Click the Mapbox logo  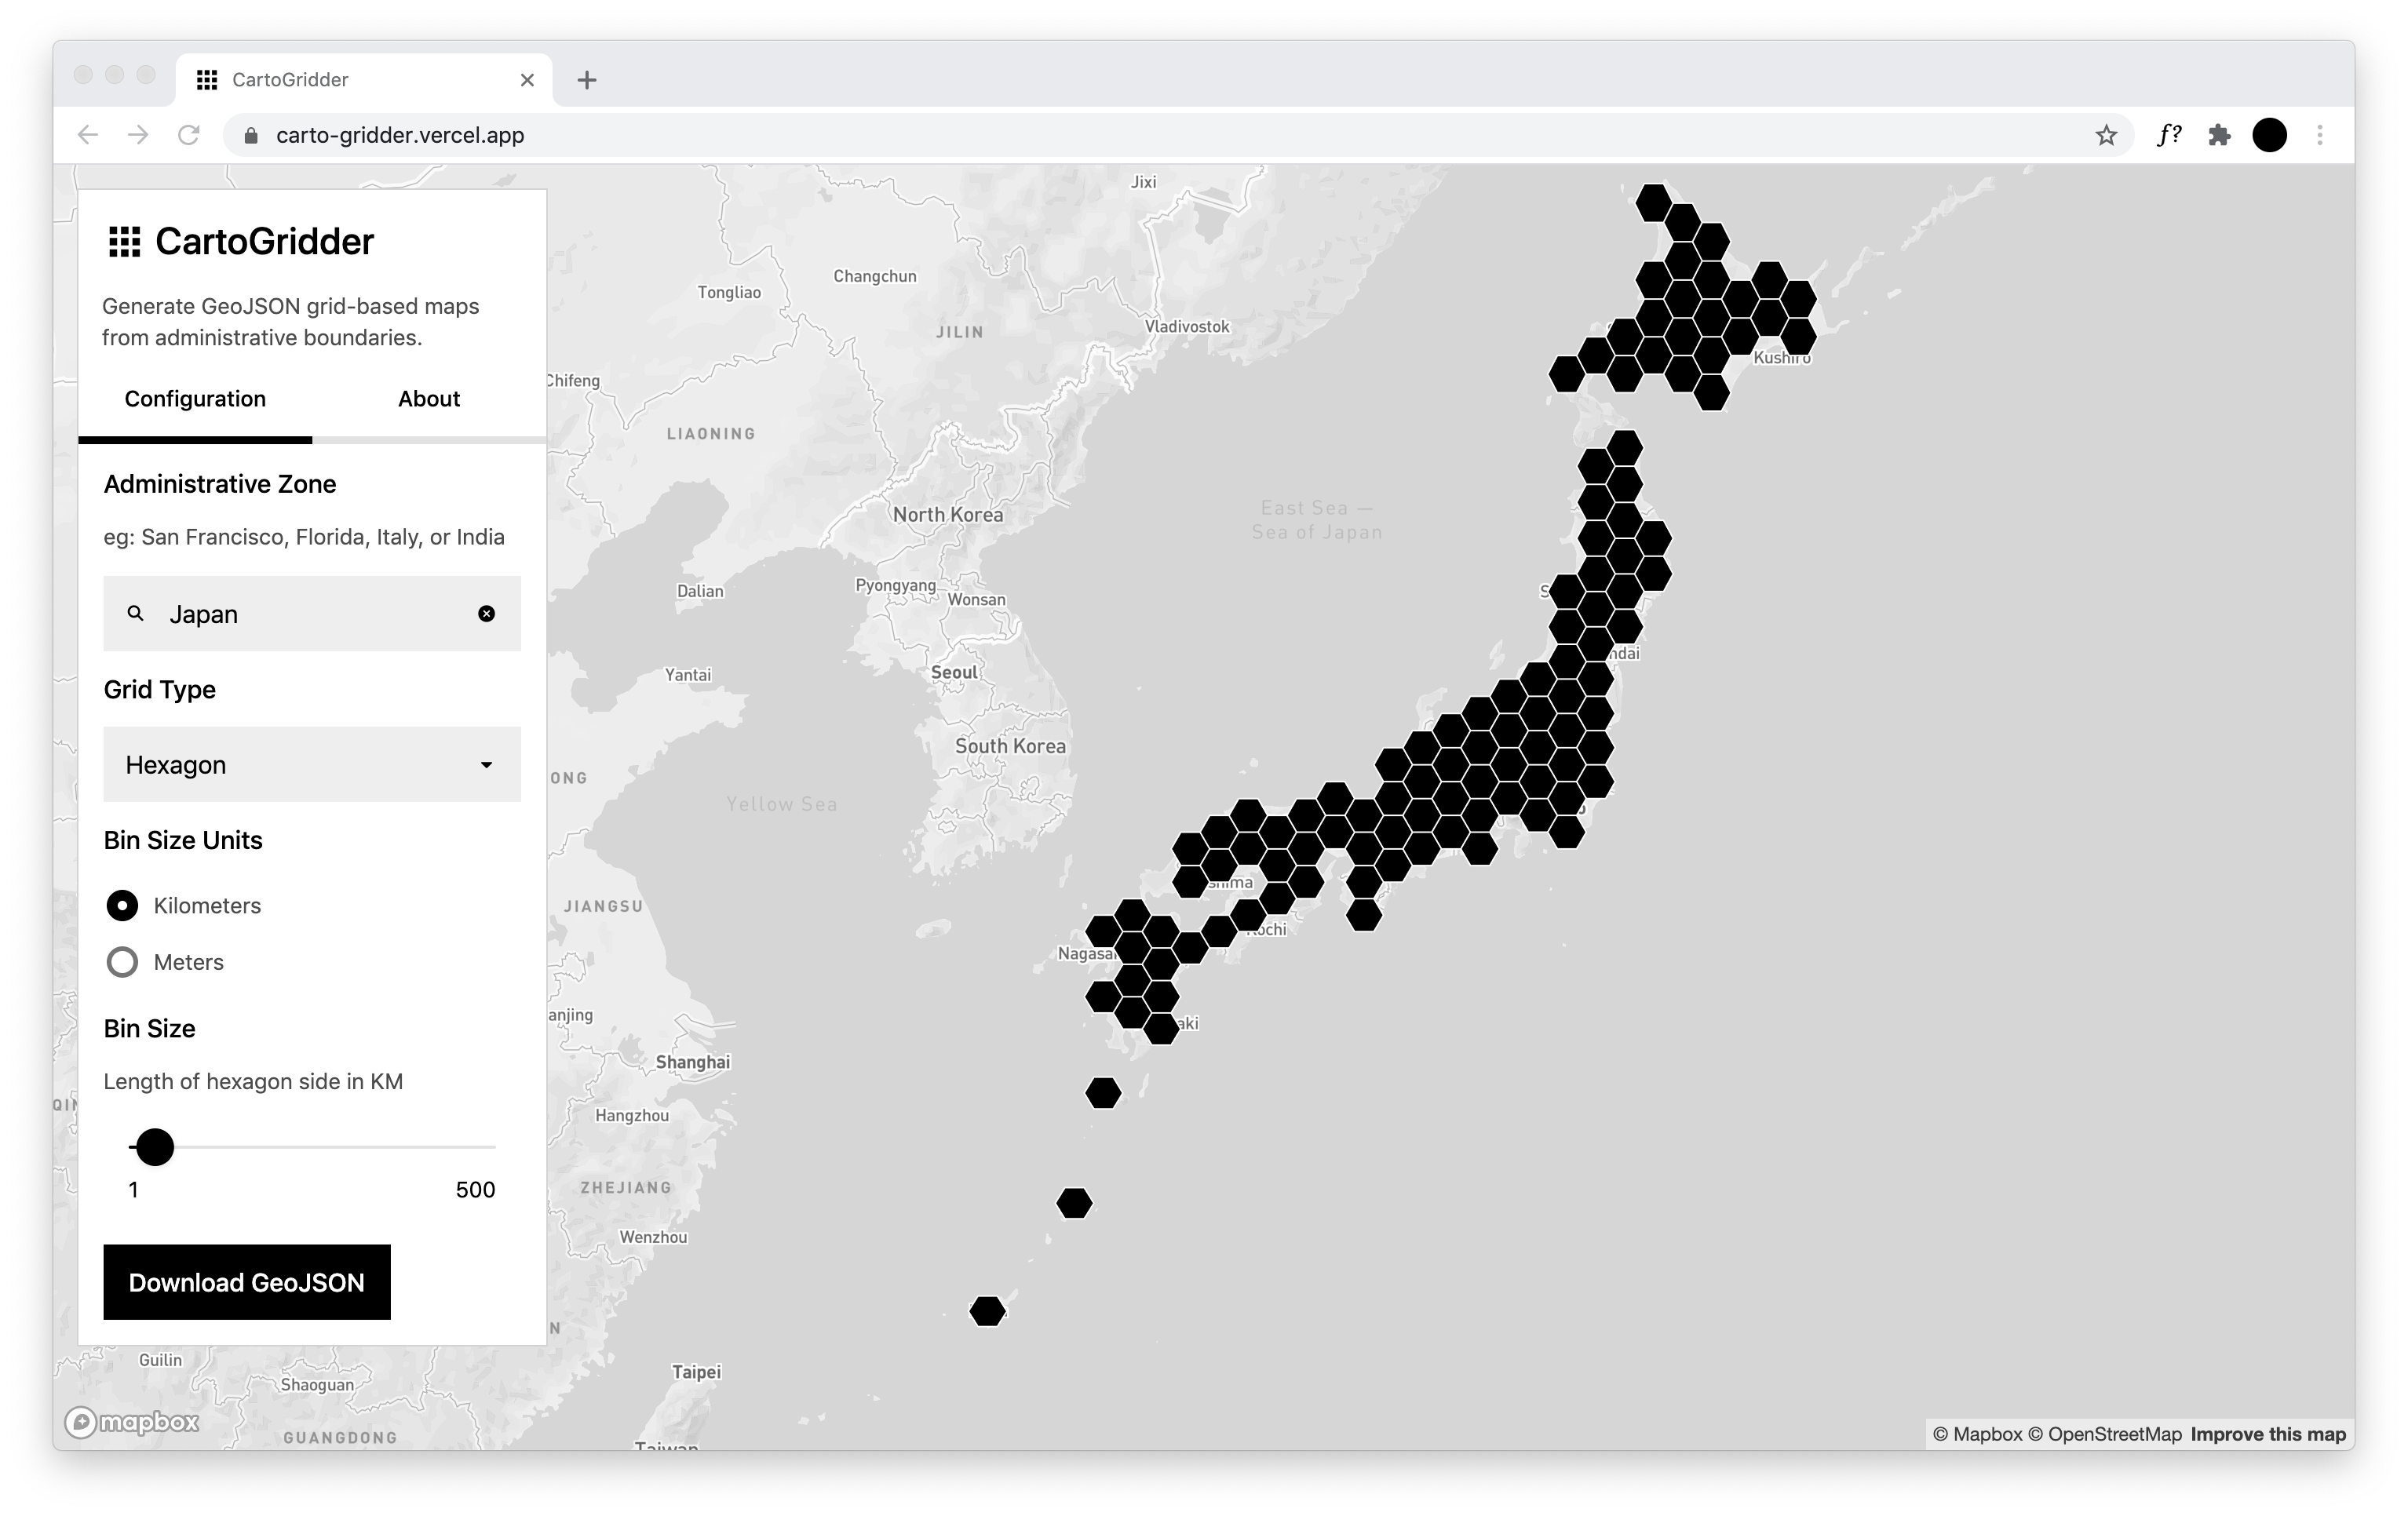point(132,1421)
